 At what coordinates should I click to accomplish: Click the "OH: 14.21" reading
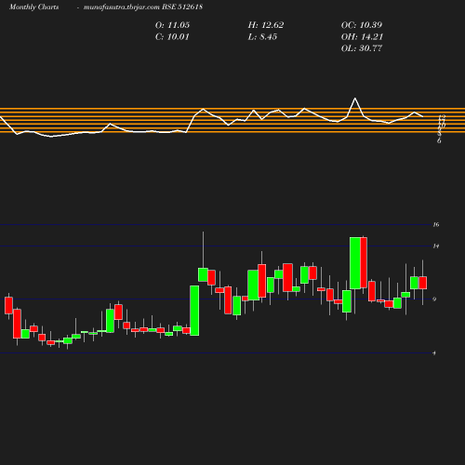(x=362, y=37)
